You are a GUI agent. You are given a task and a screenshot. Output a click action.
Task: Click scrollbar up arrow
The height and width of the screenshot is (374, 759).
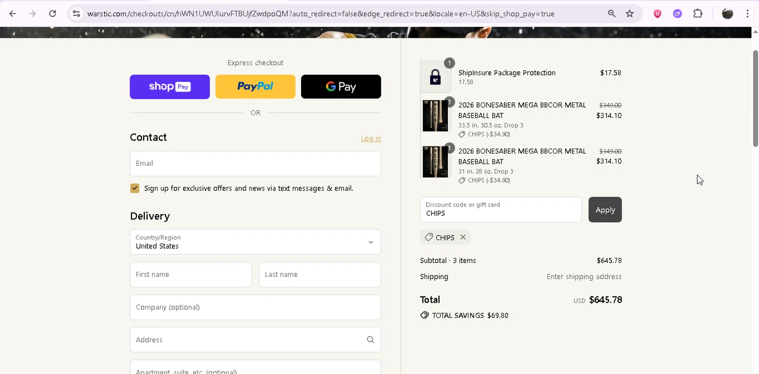click(x=755, y=31)
